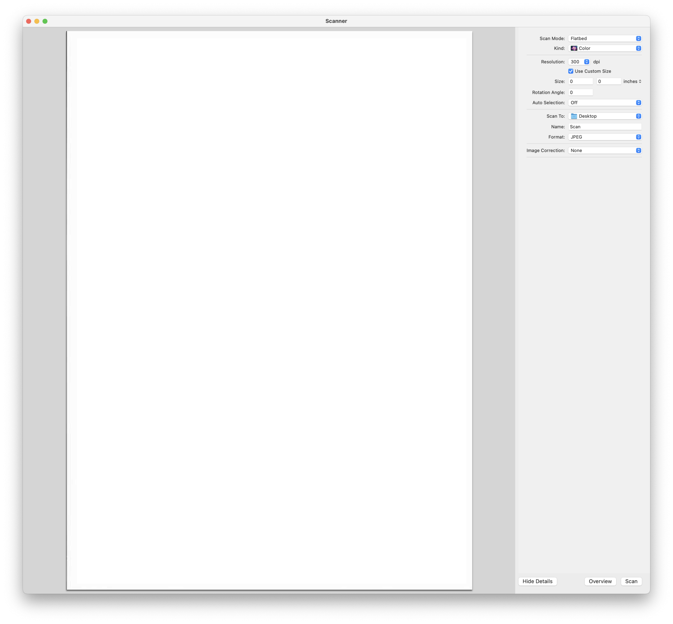Viewport: 673px width, 624px height.
Task: Uncheck the Use Custom Size checkbox
Action: point(571,71)
